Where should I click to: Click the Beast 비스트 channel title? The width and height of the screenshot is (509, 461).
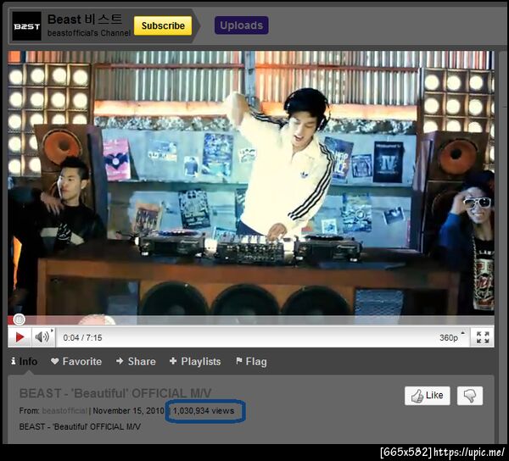click(85, 19)
